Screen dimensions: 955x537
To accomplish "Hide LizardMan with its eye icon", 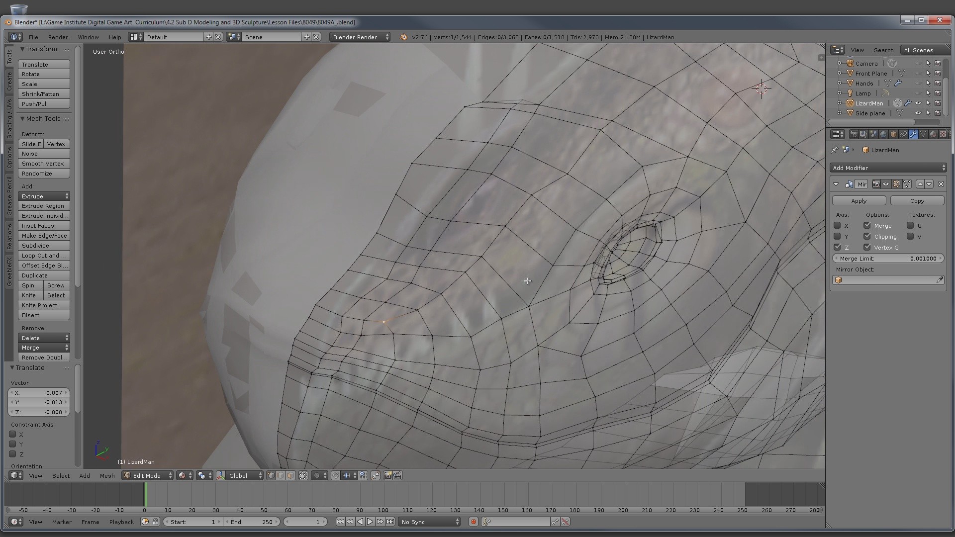I will (x=918, y=103).
